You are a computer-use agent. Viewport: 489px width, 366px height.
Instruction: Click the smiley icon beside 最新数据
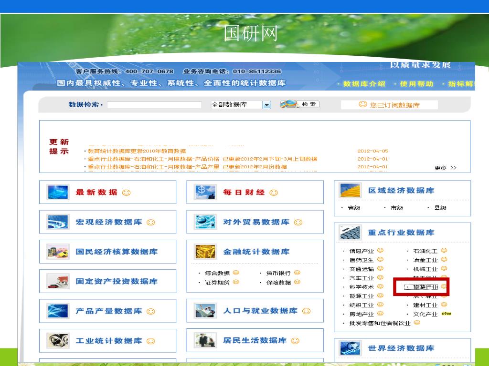coord(126,193)
